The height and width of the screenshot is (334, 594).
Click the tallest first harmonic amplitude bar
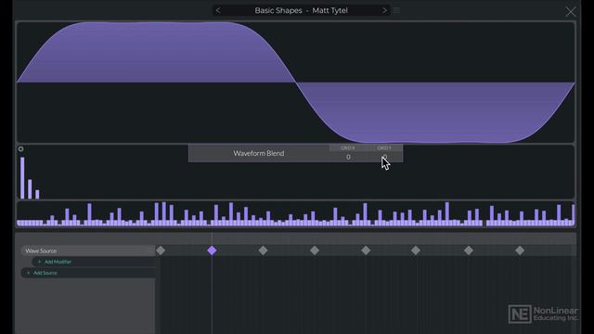pyautogui.click(x=22, y=178)
